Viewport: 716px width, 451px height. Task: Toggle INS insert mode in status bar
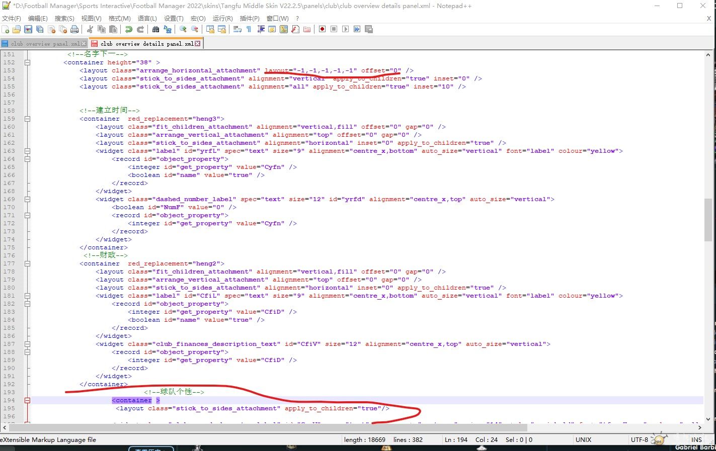tap(696, 439)
